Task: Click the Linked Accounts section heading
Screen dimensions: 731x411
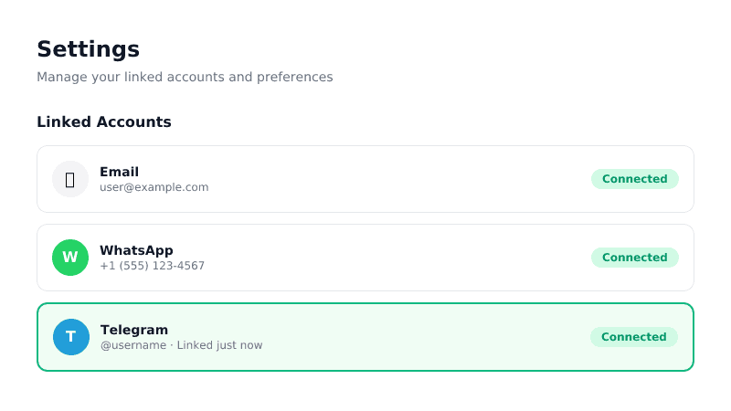Action: [x=104, y=122]
